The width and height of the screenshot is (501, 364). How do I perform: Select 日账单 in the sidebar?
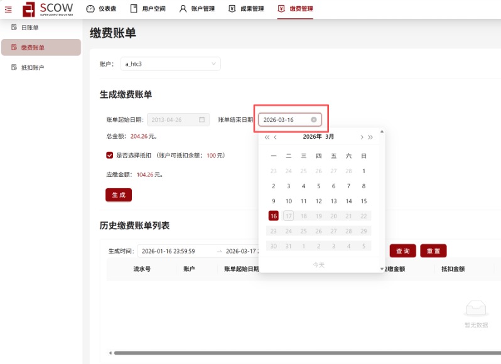[x=30, y=28]
